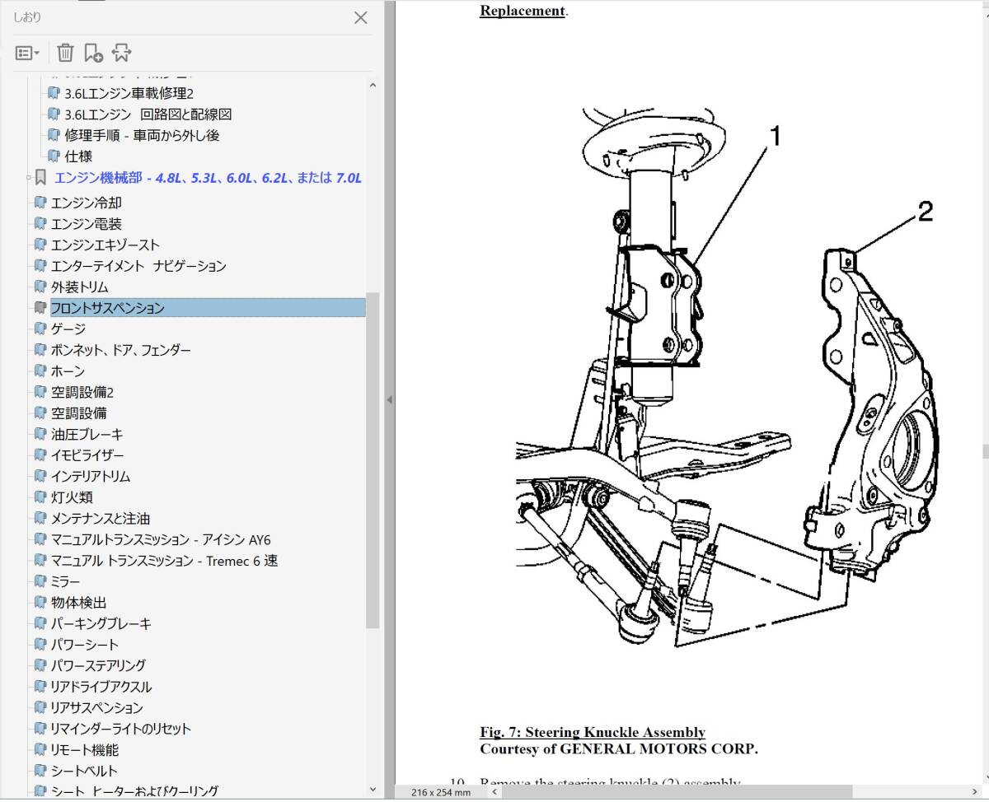Select the ミラー bookmark

tap(65, 582)
